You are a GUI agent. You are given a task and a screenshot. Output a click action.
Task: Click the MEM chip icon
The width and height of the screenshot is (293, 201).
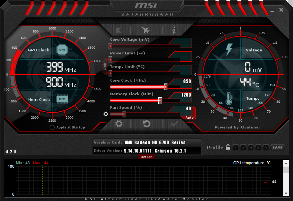[62, 99]
